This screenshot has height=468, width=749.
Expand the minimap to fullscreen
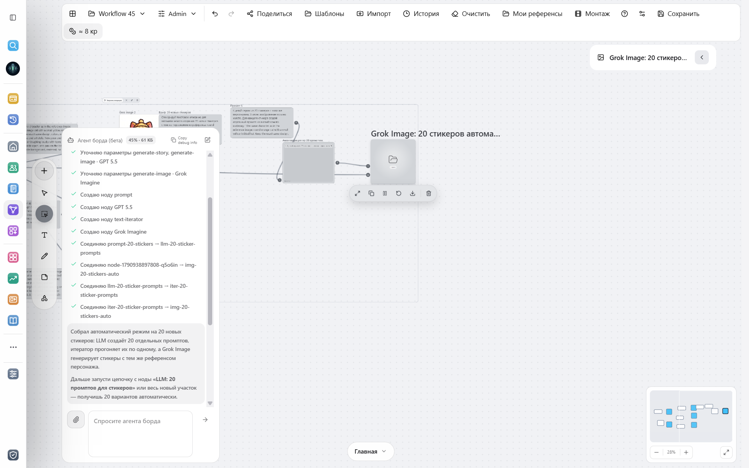(x=726, y=452)
